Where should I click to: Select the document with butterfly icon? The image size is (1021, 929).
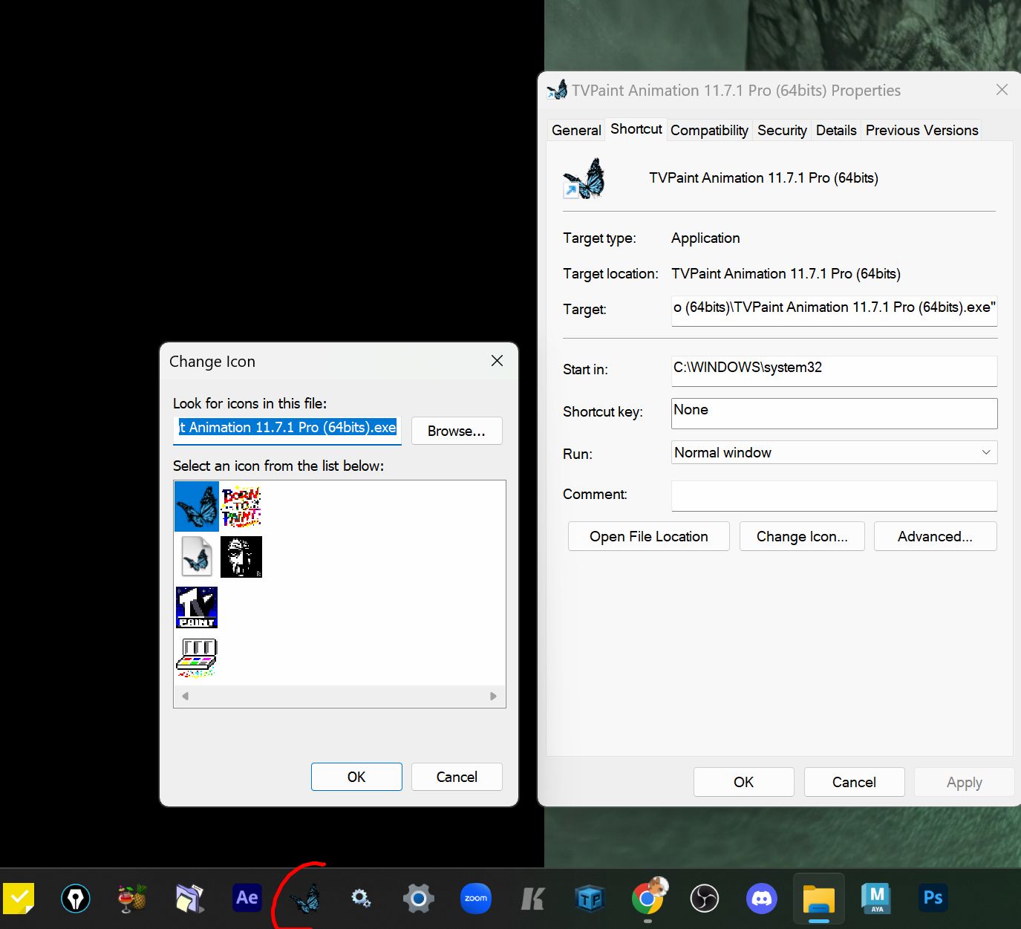[197, 557]
